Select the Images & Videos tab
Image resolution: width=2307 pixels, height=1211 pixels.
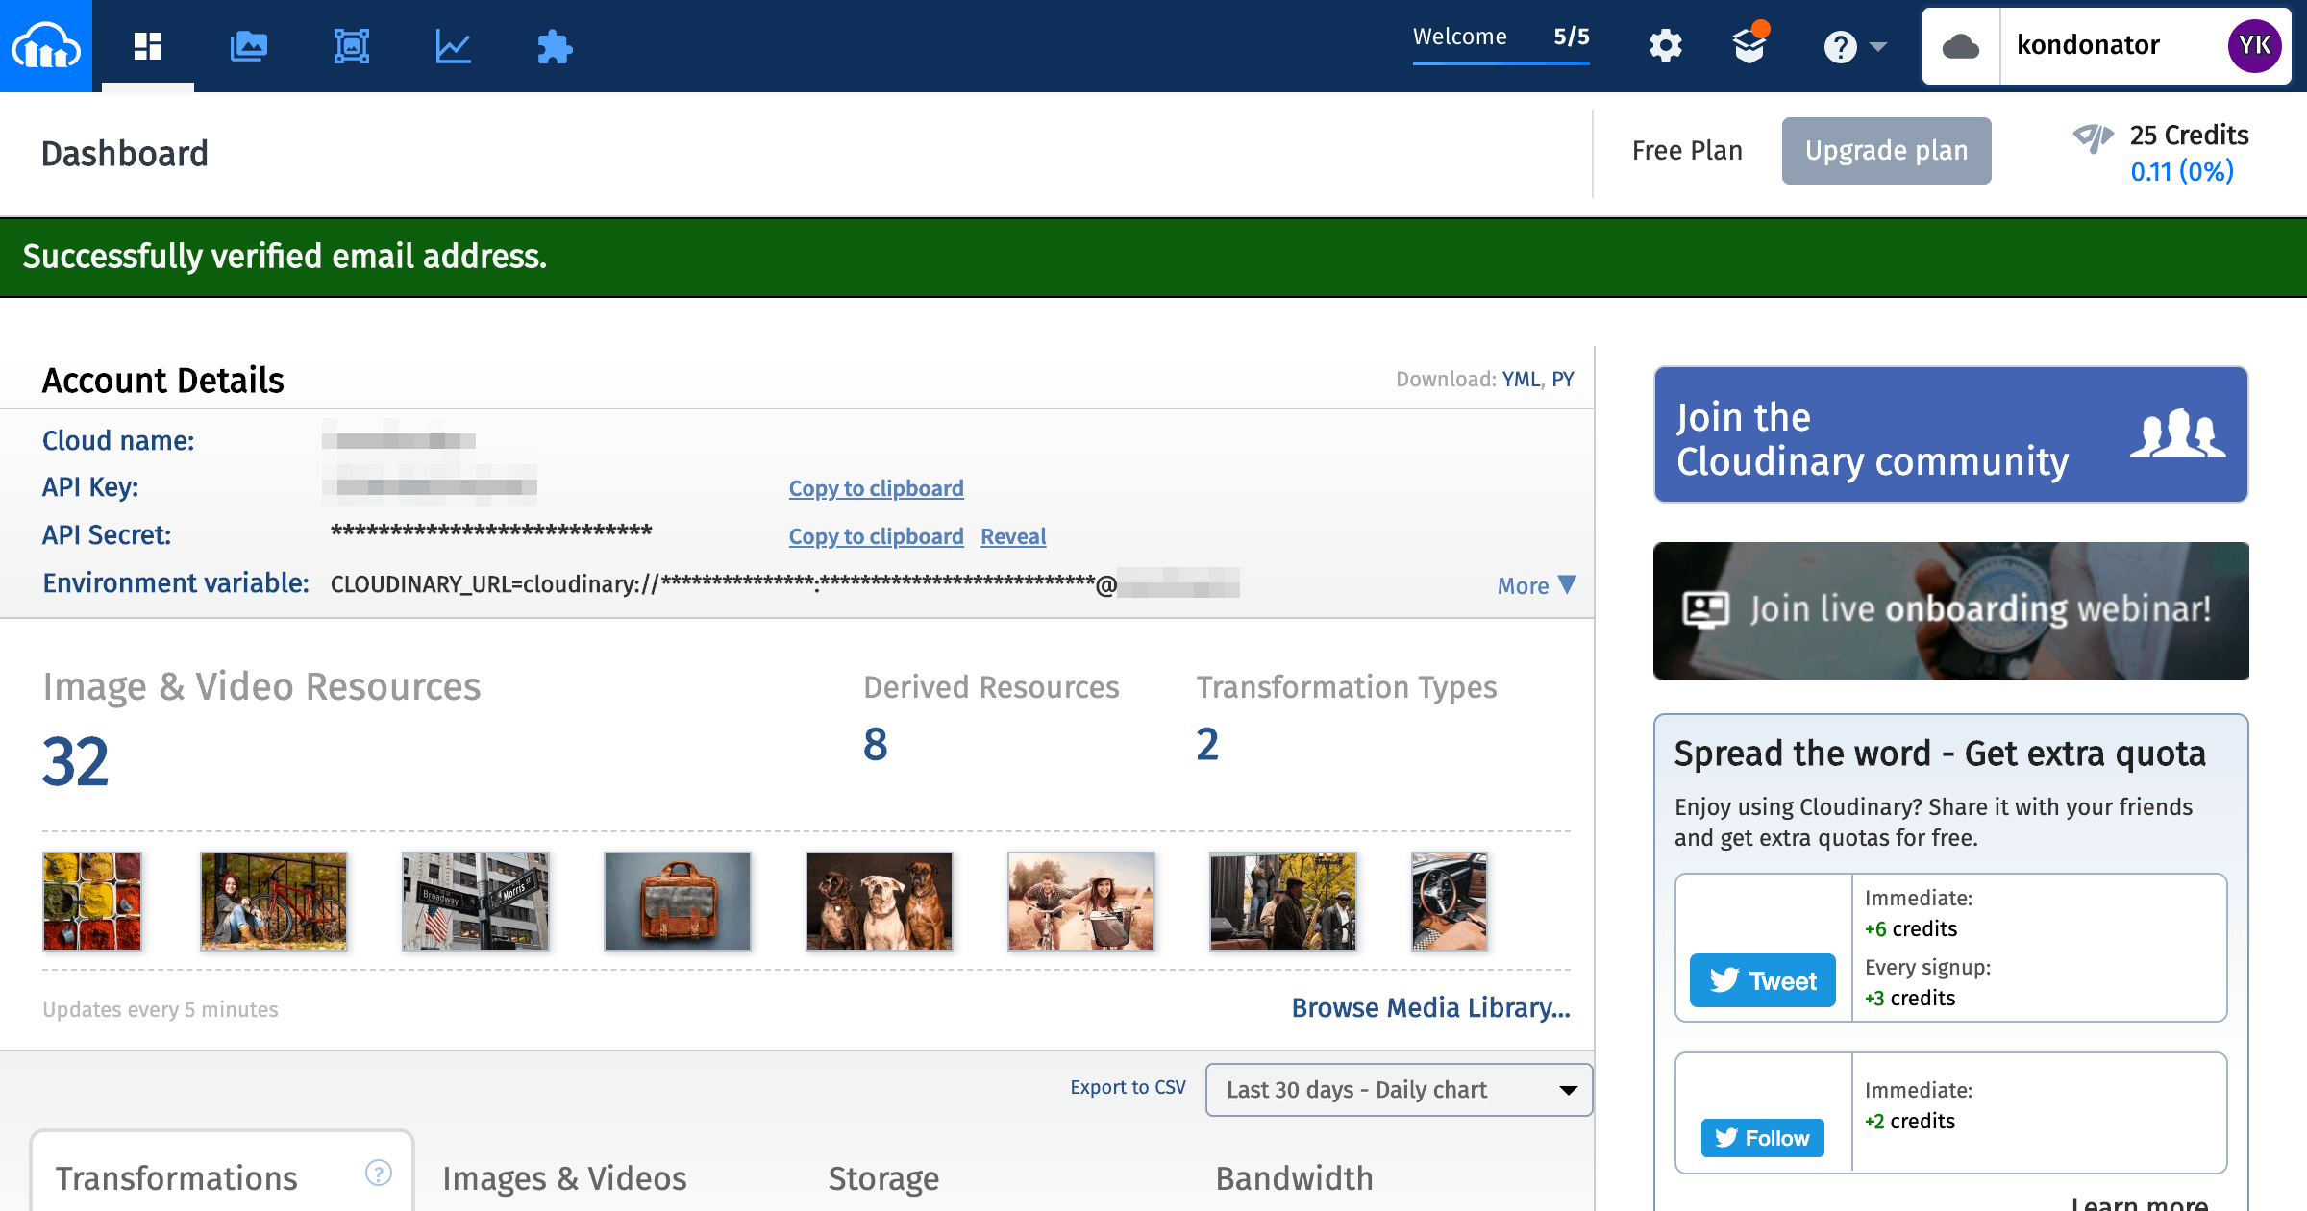[564, 1178]
